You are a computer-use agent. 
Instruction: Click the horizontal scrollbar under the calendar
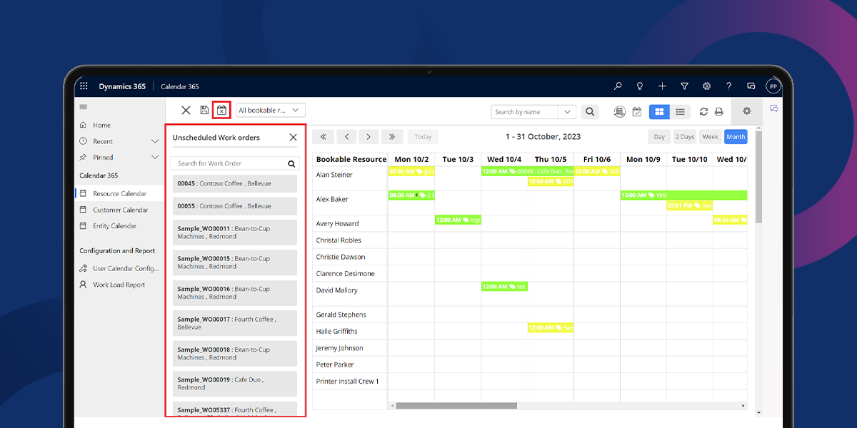click(x=456, y=406)
